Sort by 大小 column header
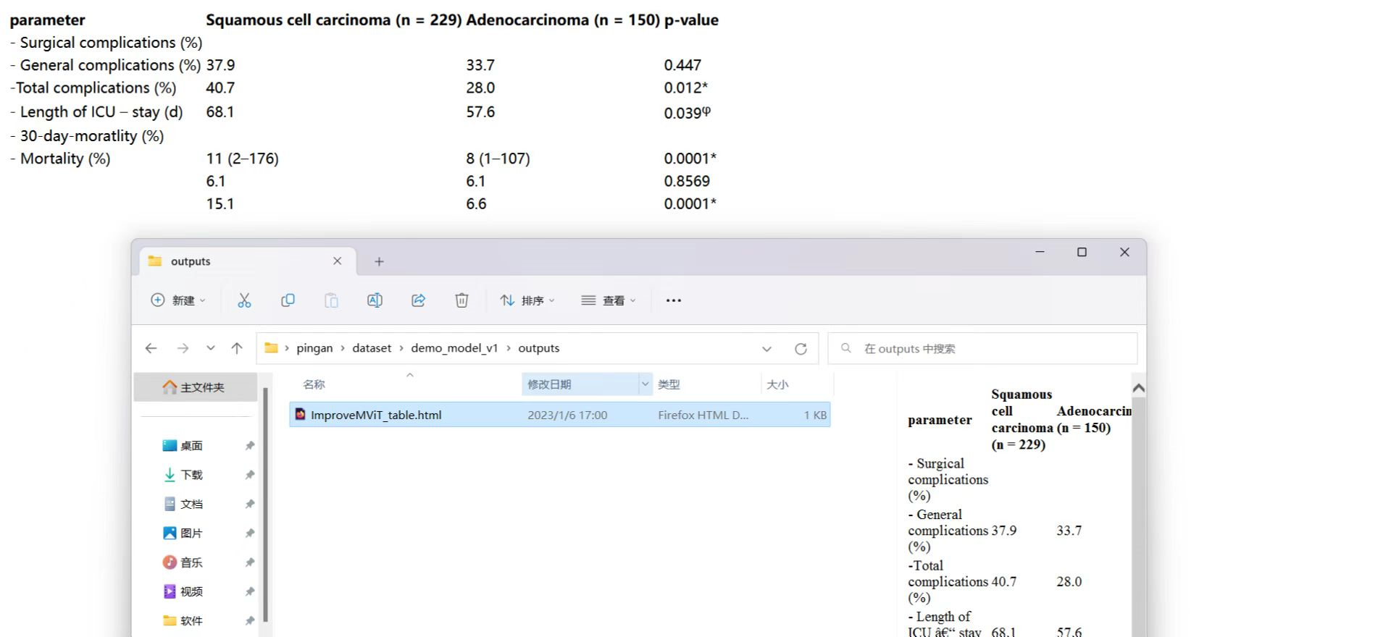The image size is (1391, 637). pos(777,384)
